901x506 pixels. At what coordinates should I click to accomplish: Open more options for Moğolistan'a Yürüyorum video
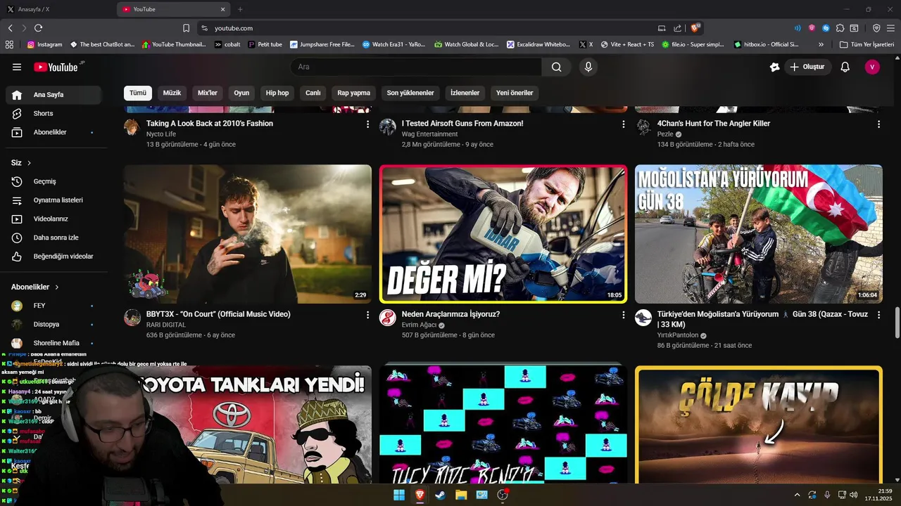tap(878, 316)
